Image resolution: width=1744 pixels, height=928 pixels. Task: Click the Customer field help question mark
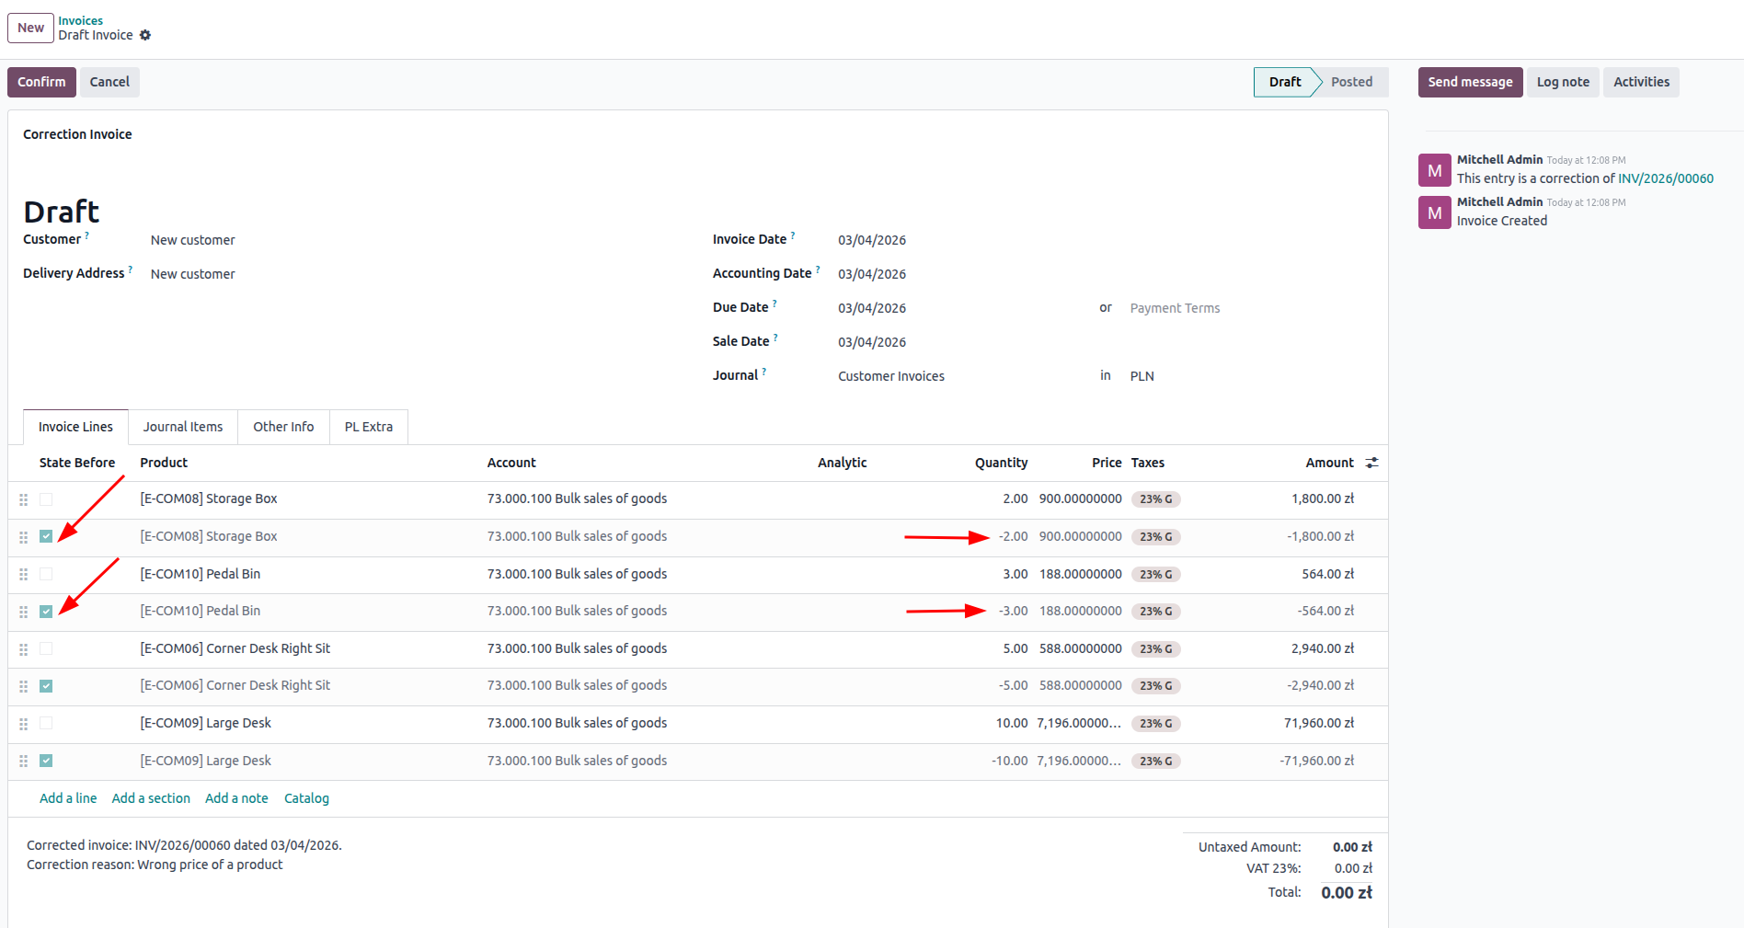click(x=87, y=235)
